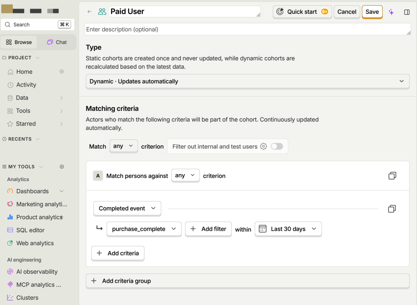
Task: Duplicate criteria group A
Action: pyautogui.click(x=392, y=175)
